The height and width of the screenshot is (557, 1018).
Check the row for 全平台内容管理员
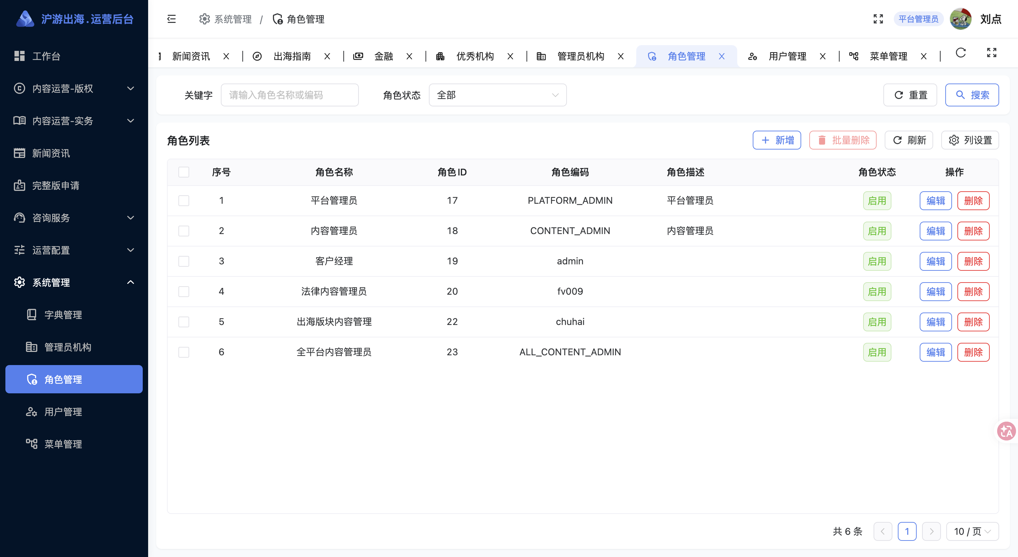(x=184, y=352)
